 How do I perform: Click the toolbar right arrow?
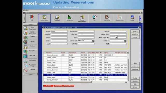140,18
